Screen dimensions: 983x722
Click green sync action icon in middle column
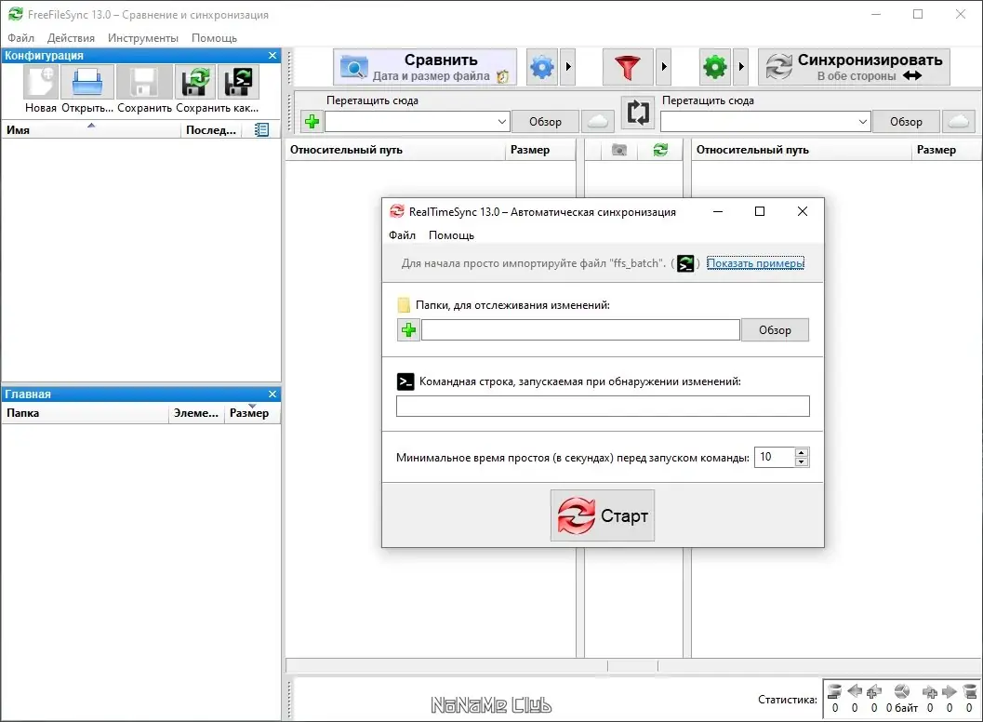tap(660, 150)
